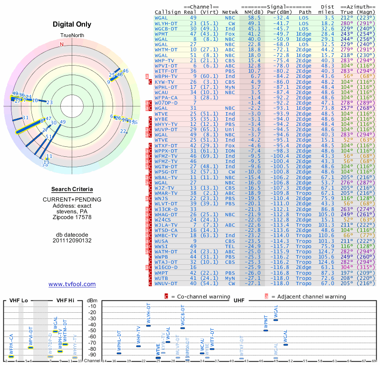Click the WPVI-DT callsign
Image resolution: width=380 pixels, height=365 pixels.
click(x=166, y=66)
